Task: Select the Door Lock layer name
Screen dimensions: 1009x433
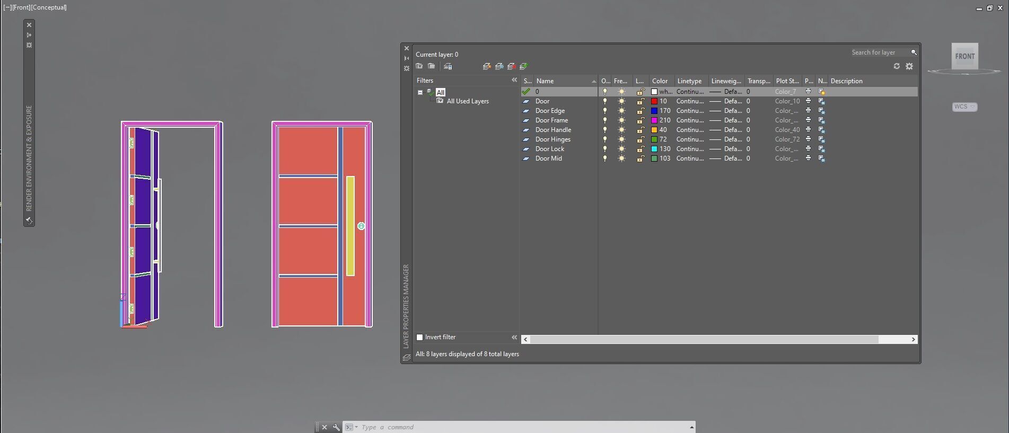Action: [x=550, y=149]
